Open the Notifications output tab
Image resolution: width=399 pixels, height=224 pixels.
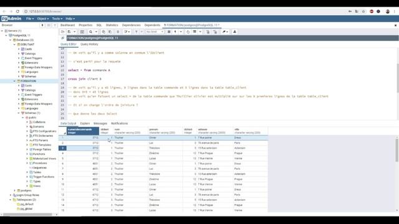(119, 123)
